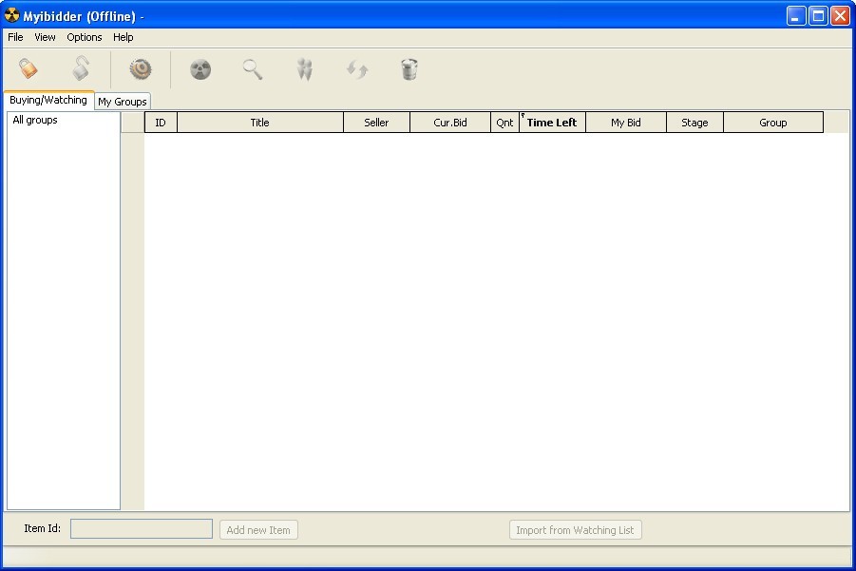Click Import from Watching List
856x571 pixels.
pyautogui.click(x=575, y=529)
